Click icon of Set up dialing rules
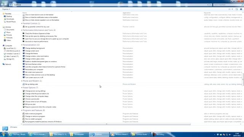 (24, 84)
